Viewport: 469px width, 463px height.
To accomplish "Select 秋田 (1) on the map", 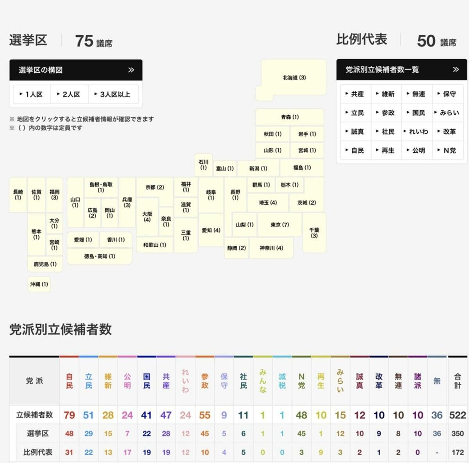I will 272,134.
